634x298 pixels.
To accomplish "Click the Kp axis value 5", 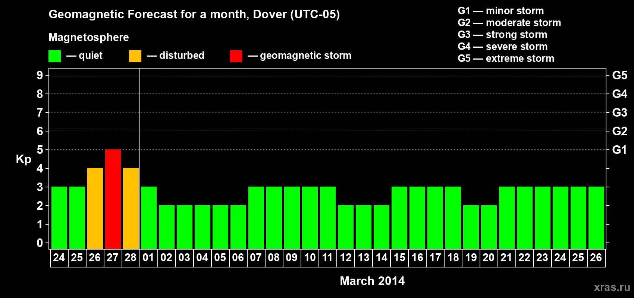I will tap(40, 150).
